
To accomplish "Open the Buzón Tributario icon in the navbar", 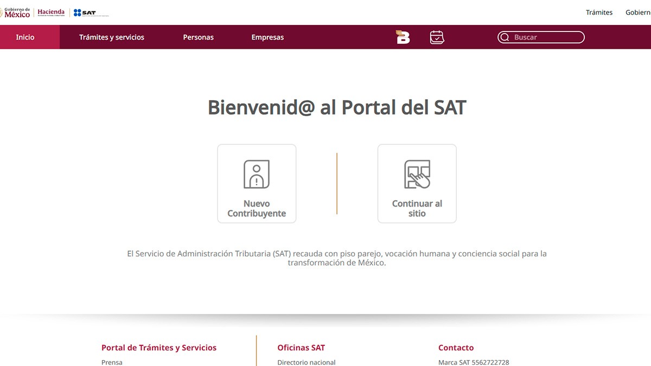I will pos(401,37).
